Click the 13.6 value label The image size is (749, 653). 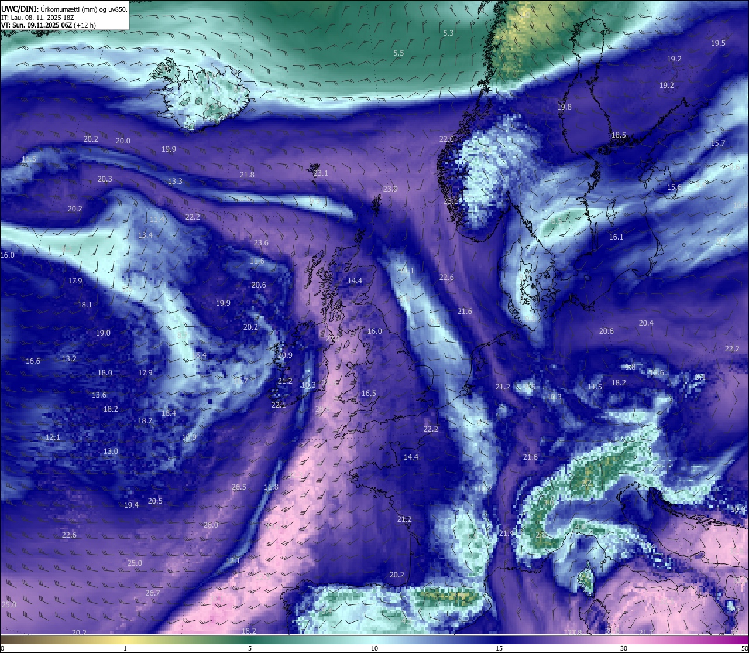pos(99,395)
